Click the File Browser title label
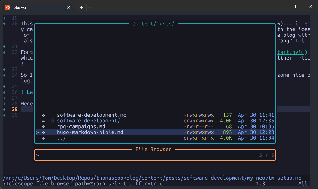 [x=153, y=149]
